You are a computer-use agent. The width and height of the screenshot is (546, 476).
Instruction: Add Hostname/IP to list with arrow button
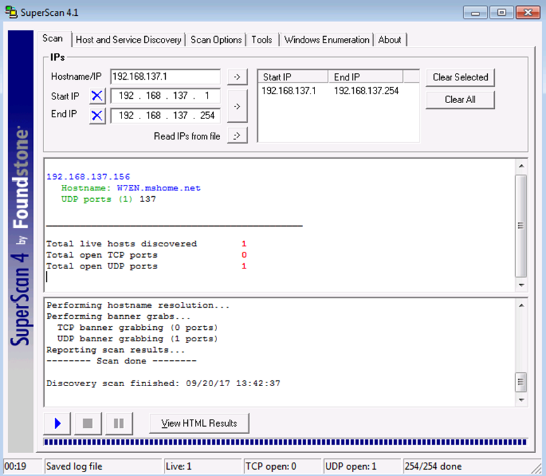click(237, 77)
